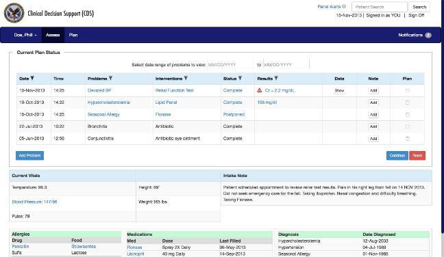The height and width of the screenshot is (257, 444).
Task: Switch to the Assess tab
Action: (53, 35)
